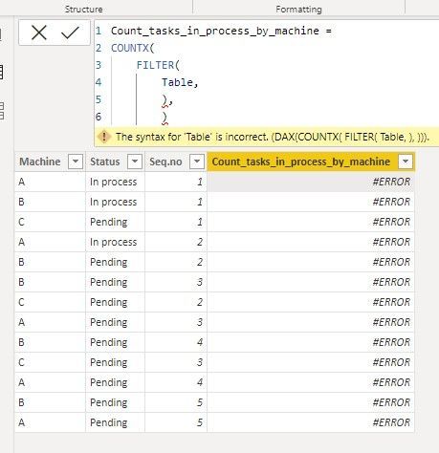Click the #ERROR cell in the first row
Image resolution: width=439 pixels, height=453 pixels.
coord(311,182)
